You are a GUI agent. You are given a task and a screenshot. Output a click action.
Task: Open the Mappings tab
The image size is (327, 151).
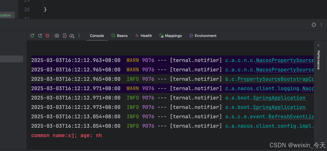(171, 36)
